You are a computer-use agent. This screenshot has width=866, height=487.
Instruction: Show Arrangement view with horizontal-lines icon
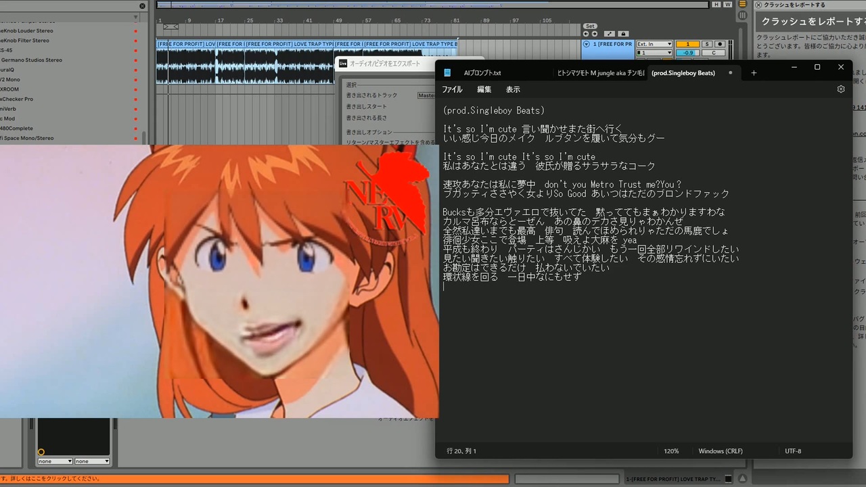tap(742, 5)
